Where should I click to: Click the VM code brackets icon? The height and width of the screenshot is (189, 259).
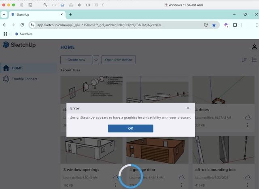[54, 5]
